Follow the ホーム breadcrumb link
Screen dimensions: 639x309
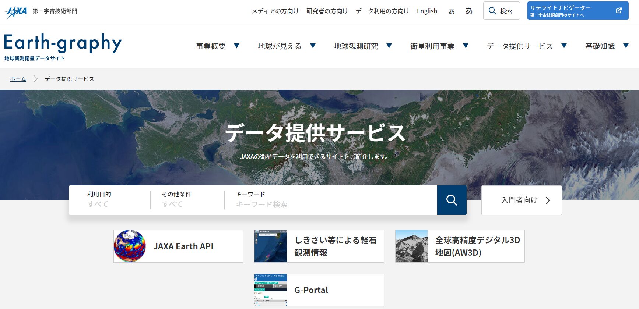point(18,79)
